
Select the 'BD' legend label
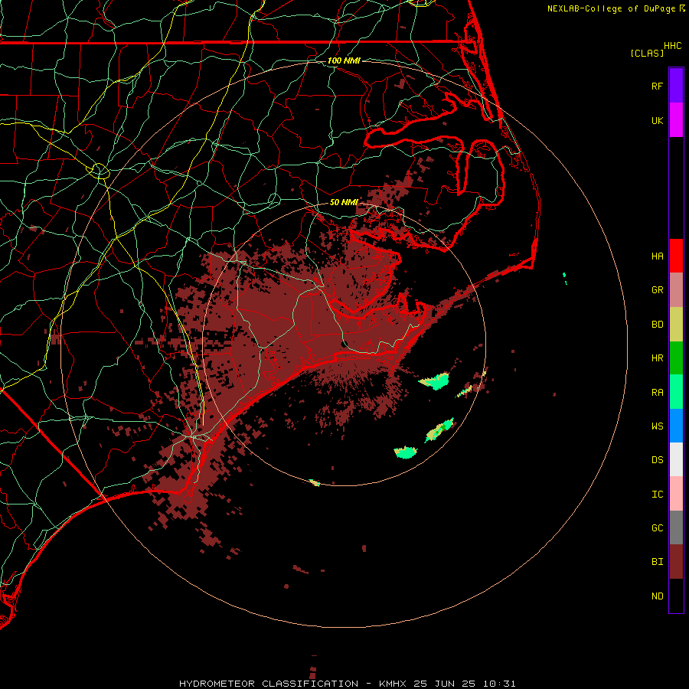point(657,325)
